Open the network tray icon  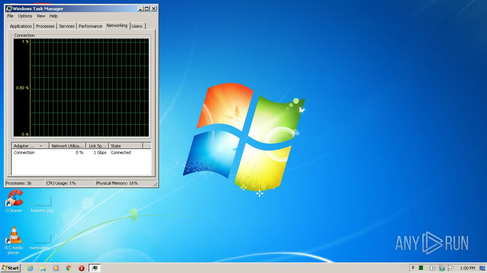click(442, 268)
